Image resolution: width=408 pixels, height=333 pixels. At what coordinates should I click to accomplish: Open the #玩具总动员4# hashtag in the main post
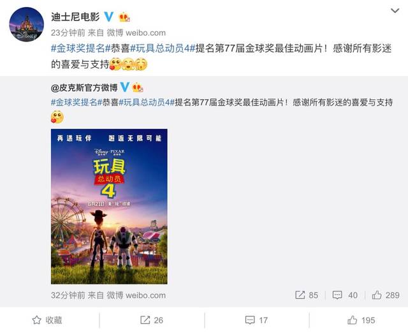pos(163,48)
